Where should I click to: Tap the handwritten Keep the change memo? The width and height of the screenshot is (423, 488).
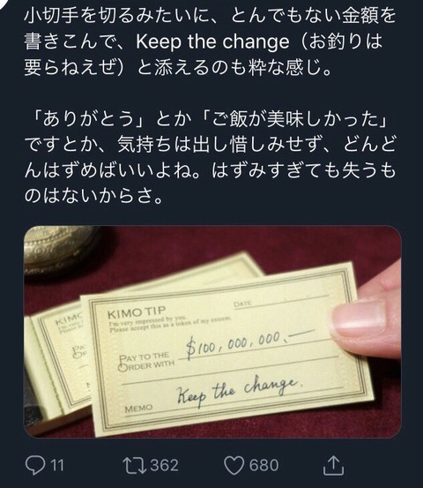pos(238,392)
